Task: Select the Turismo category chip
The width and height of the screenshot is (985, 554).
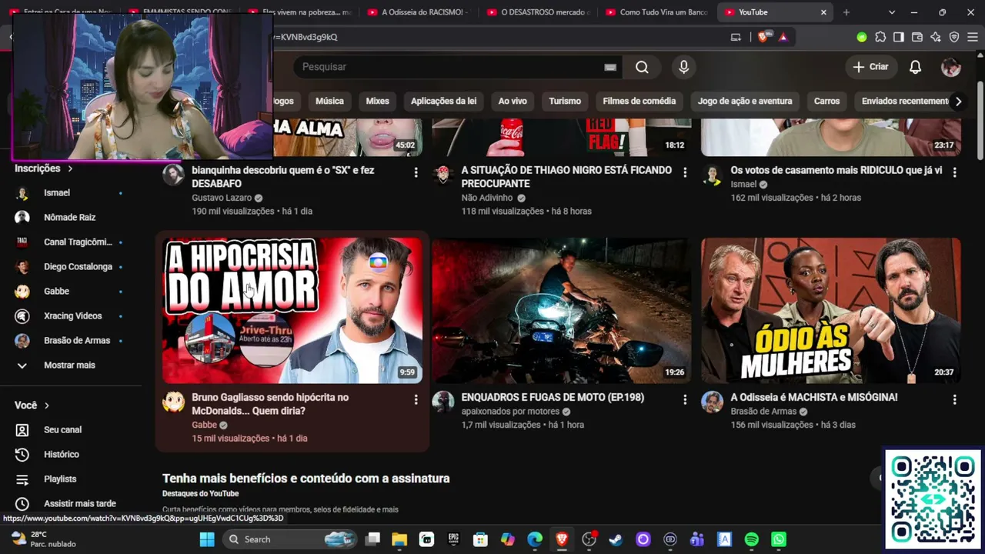Action: pos(565,101)
